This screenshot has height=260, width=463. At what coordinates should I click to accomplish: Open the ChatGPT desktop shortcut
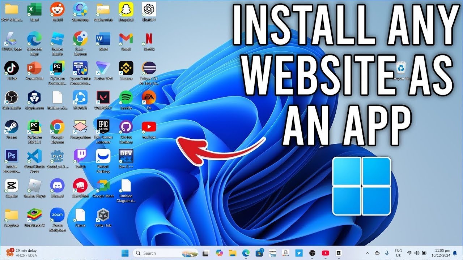coord(149,12)
